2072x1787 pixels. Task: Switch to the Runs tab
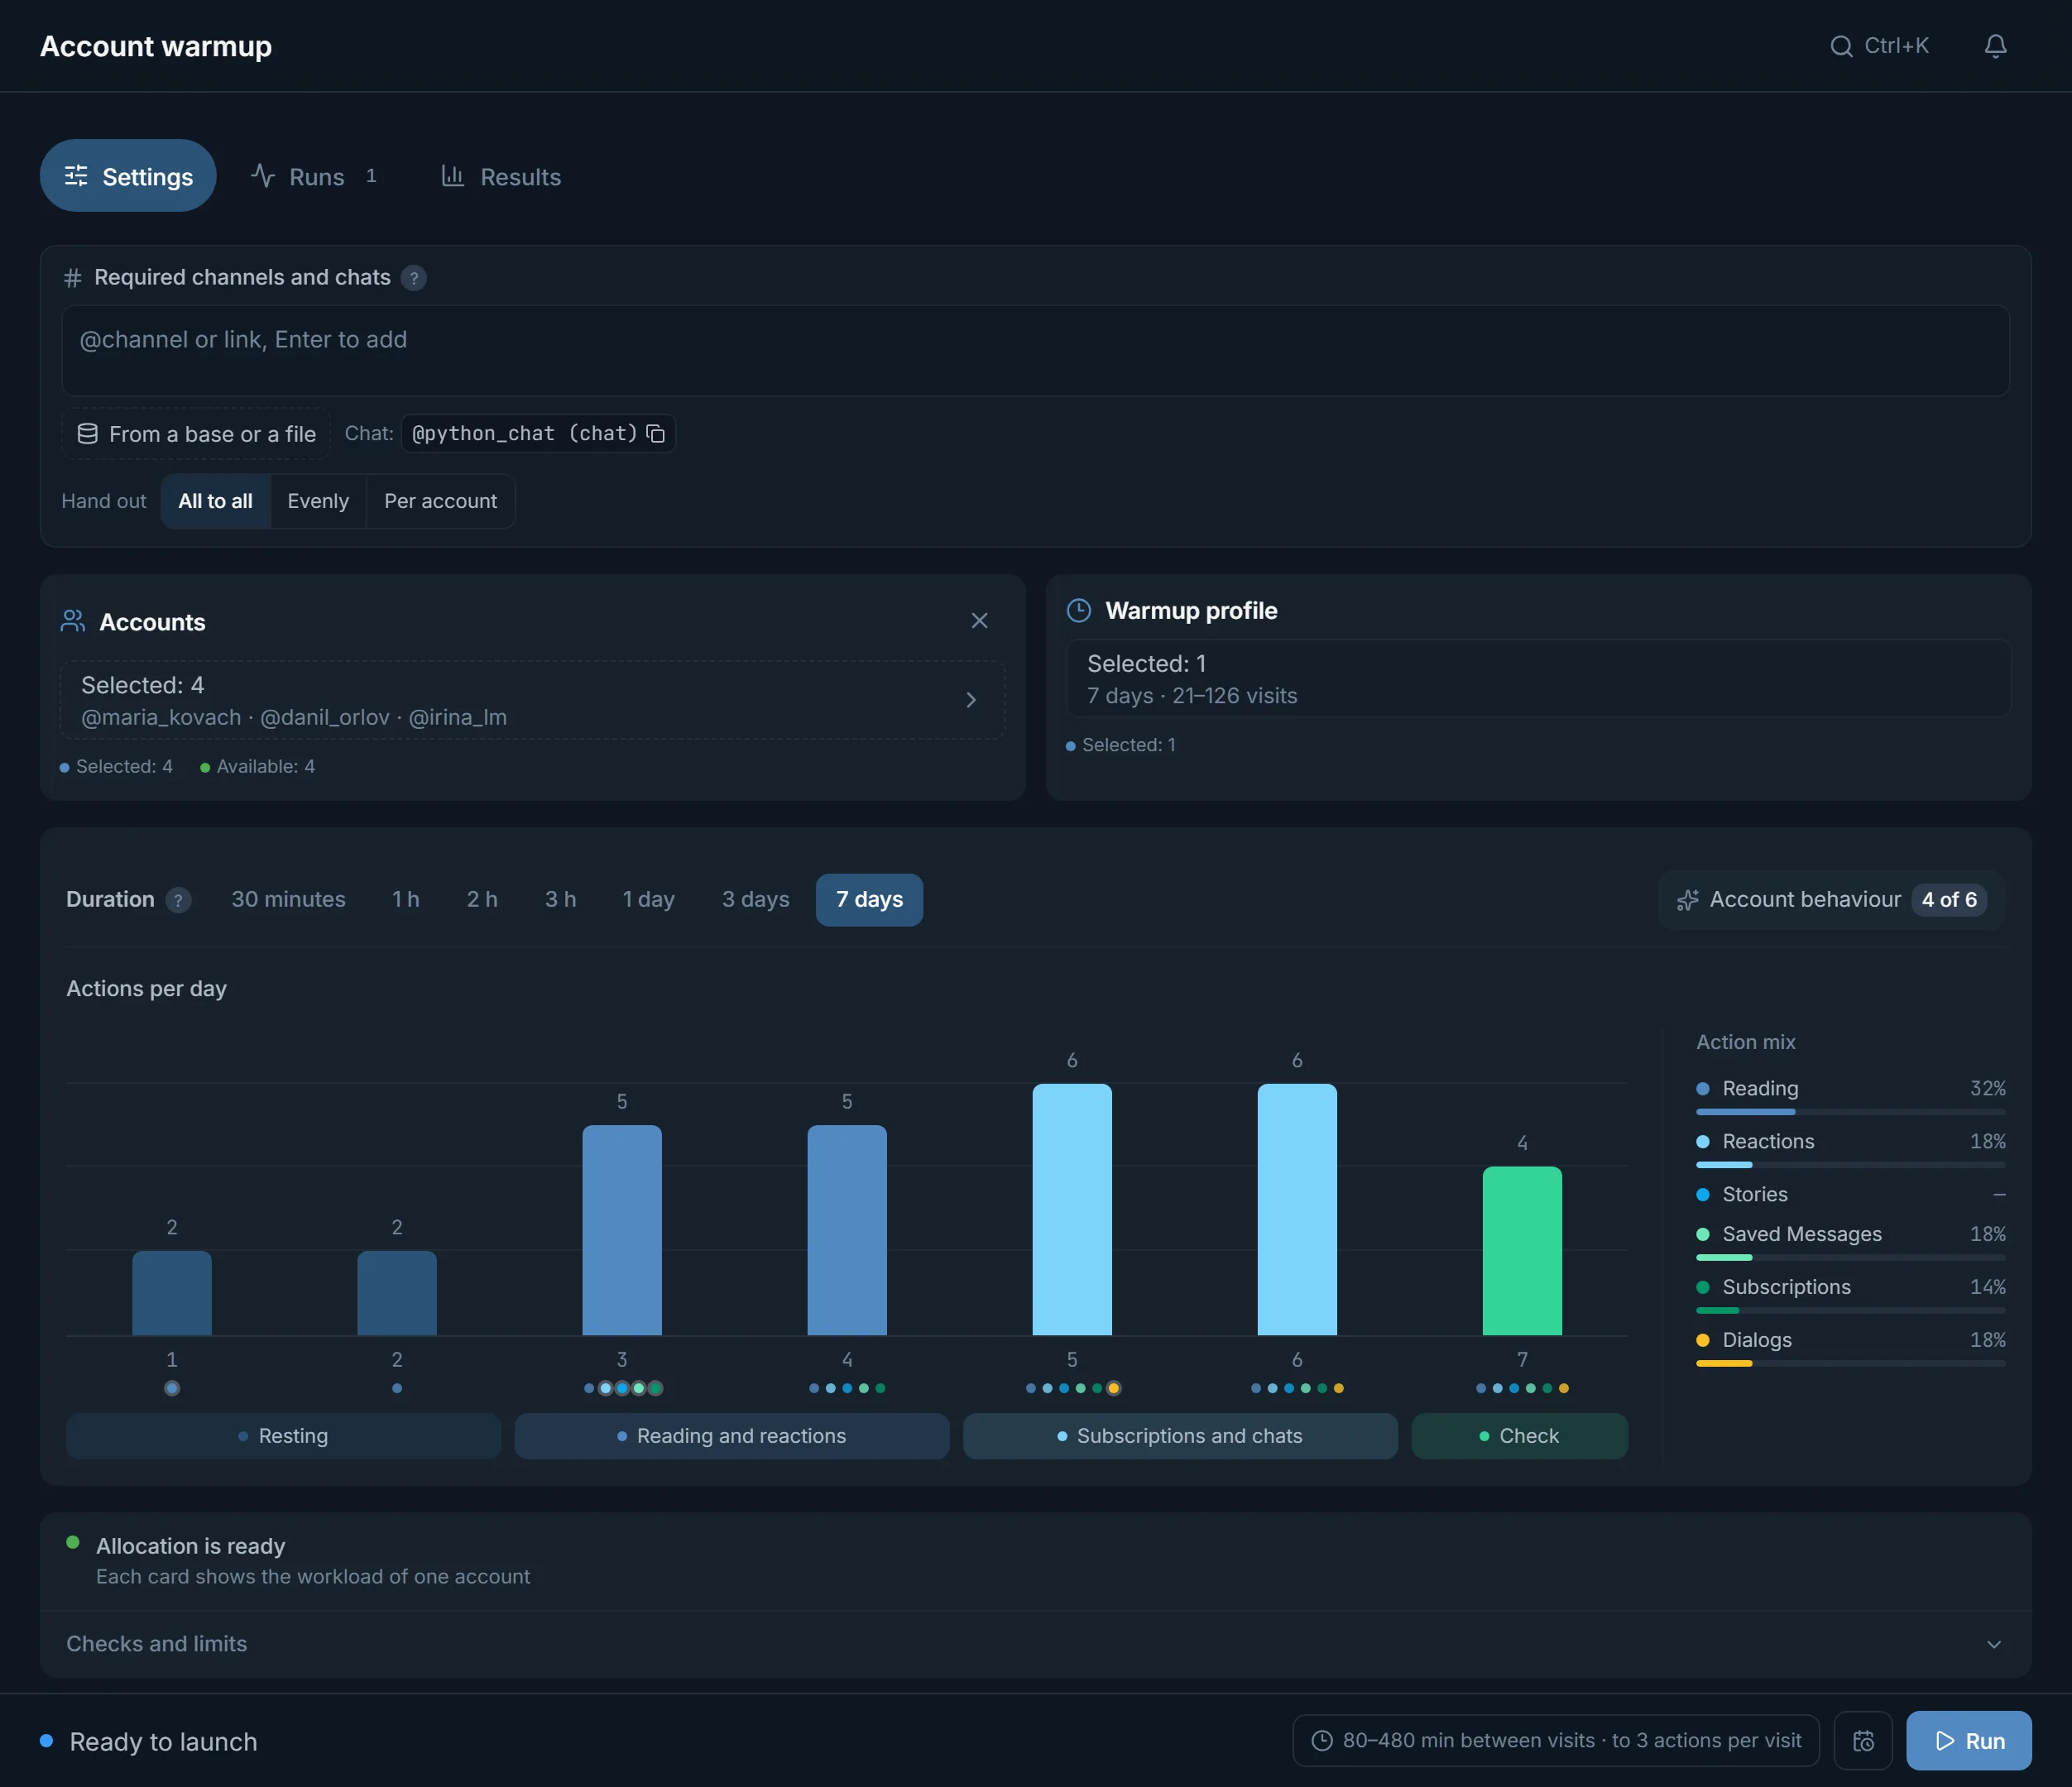pos(314,176)
